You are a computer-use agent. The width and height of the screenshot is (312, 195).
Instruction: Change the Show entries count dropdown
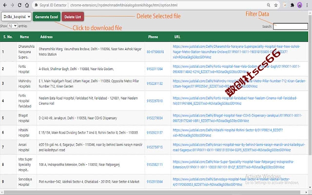pyautogui.click(x=13, y=26)
